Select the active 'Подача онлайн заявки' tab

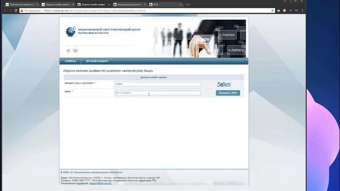point(93,4)
